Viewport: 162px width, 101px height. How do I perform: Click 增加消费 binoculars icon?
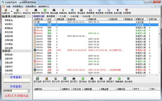point(54,10)
